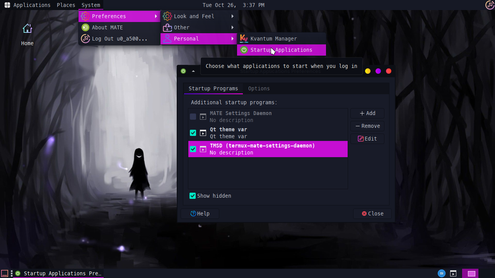Screen dimensions: 495x278
Task: Click the Look and Feel gear icon
Action: click(x=167, y=16)
